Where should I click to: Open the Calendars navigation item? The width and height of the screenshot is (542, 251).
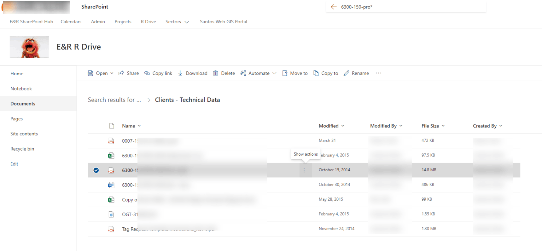click(x=71, y=22)
